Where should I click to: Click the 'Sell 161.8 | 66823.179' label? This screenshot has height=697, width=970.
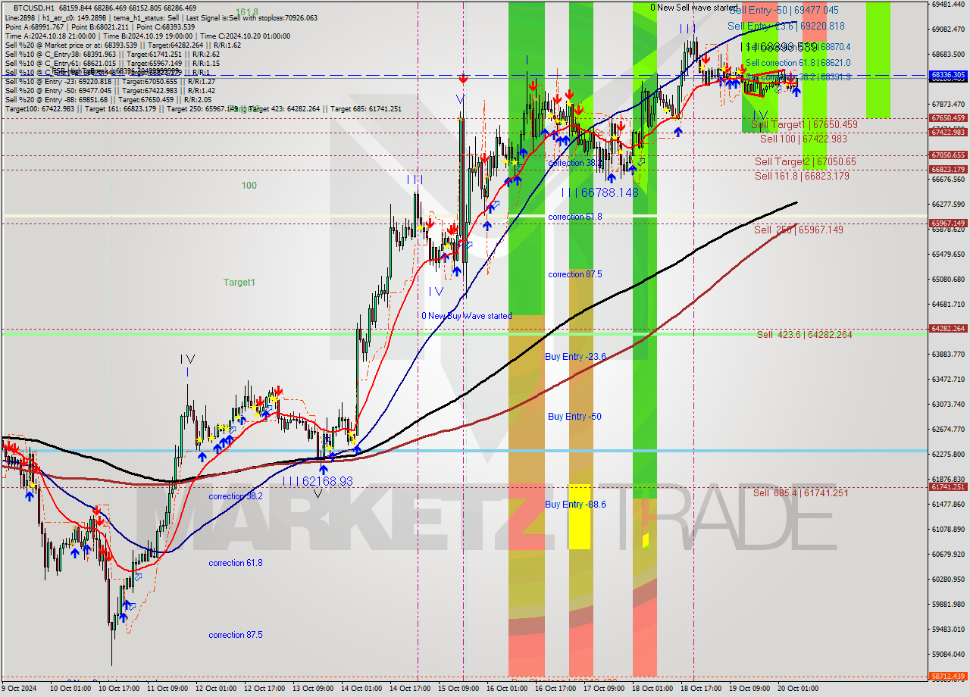pyautogui.click(x=802, y=176)
